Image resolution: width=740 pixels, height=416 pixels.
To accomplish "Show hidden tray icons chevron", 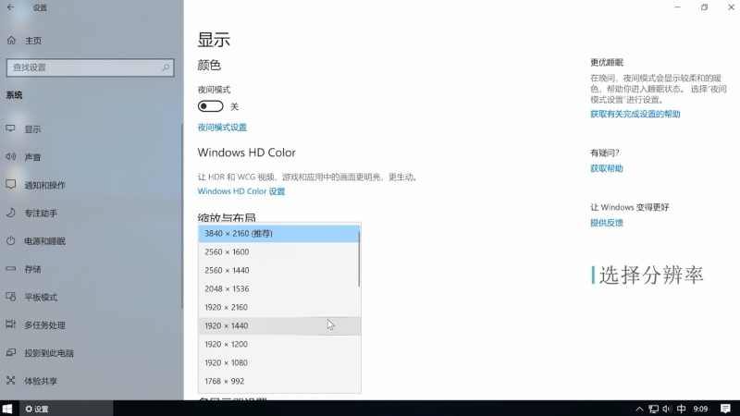I will click(639, 409).
